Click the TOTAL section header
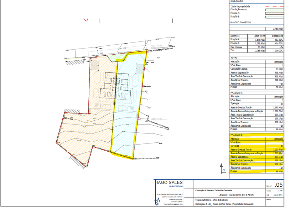 pyautogui.click(x=234, y=57)
